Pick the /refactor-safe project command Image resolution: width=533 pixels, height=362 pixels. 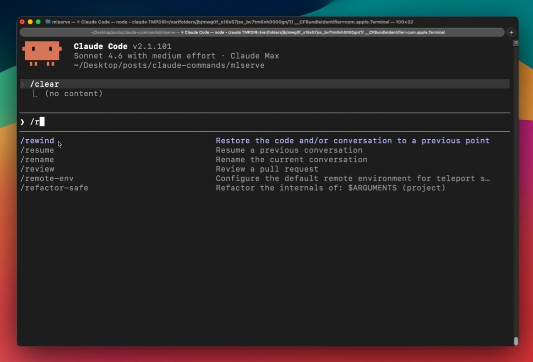pos(54,188)
